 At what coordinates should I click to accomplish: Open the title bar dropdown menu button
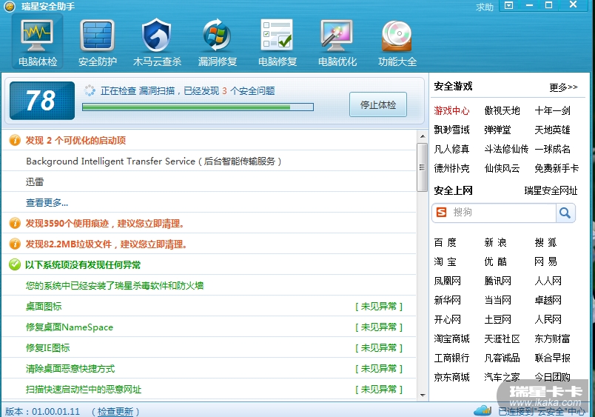(x=508, y=5)
